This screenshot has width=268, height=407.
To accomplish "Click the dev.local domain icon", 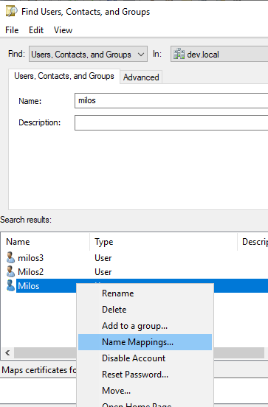I will point(179,55).
